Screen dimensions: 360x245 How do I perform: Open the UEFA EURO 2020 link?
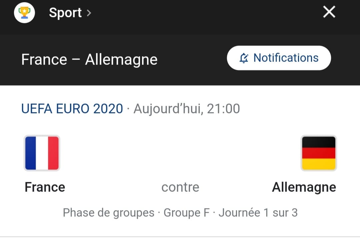72,108
